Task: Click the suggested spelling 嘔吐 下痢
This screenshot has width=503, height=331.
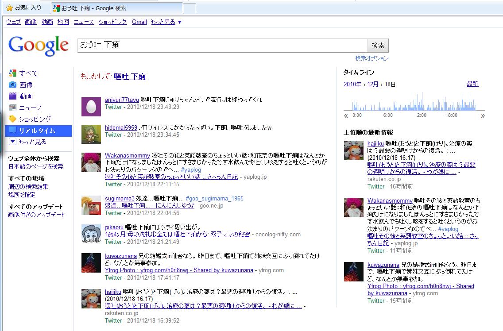Action: (x=130, y=77)
